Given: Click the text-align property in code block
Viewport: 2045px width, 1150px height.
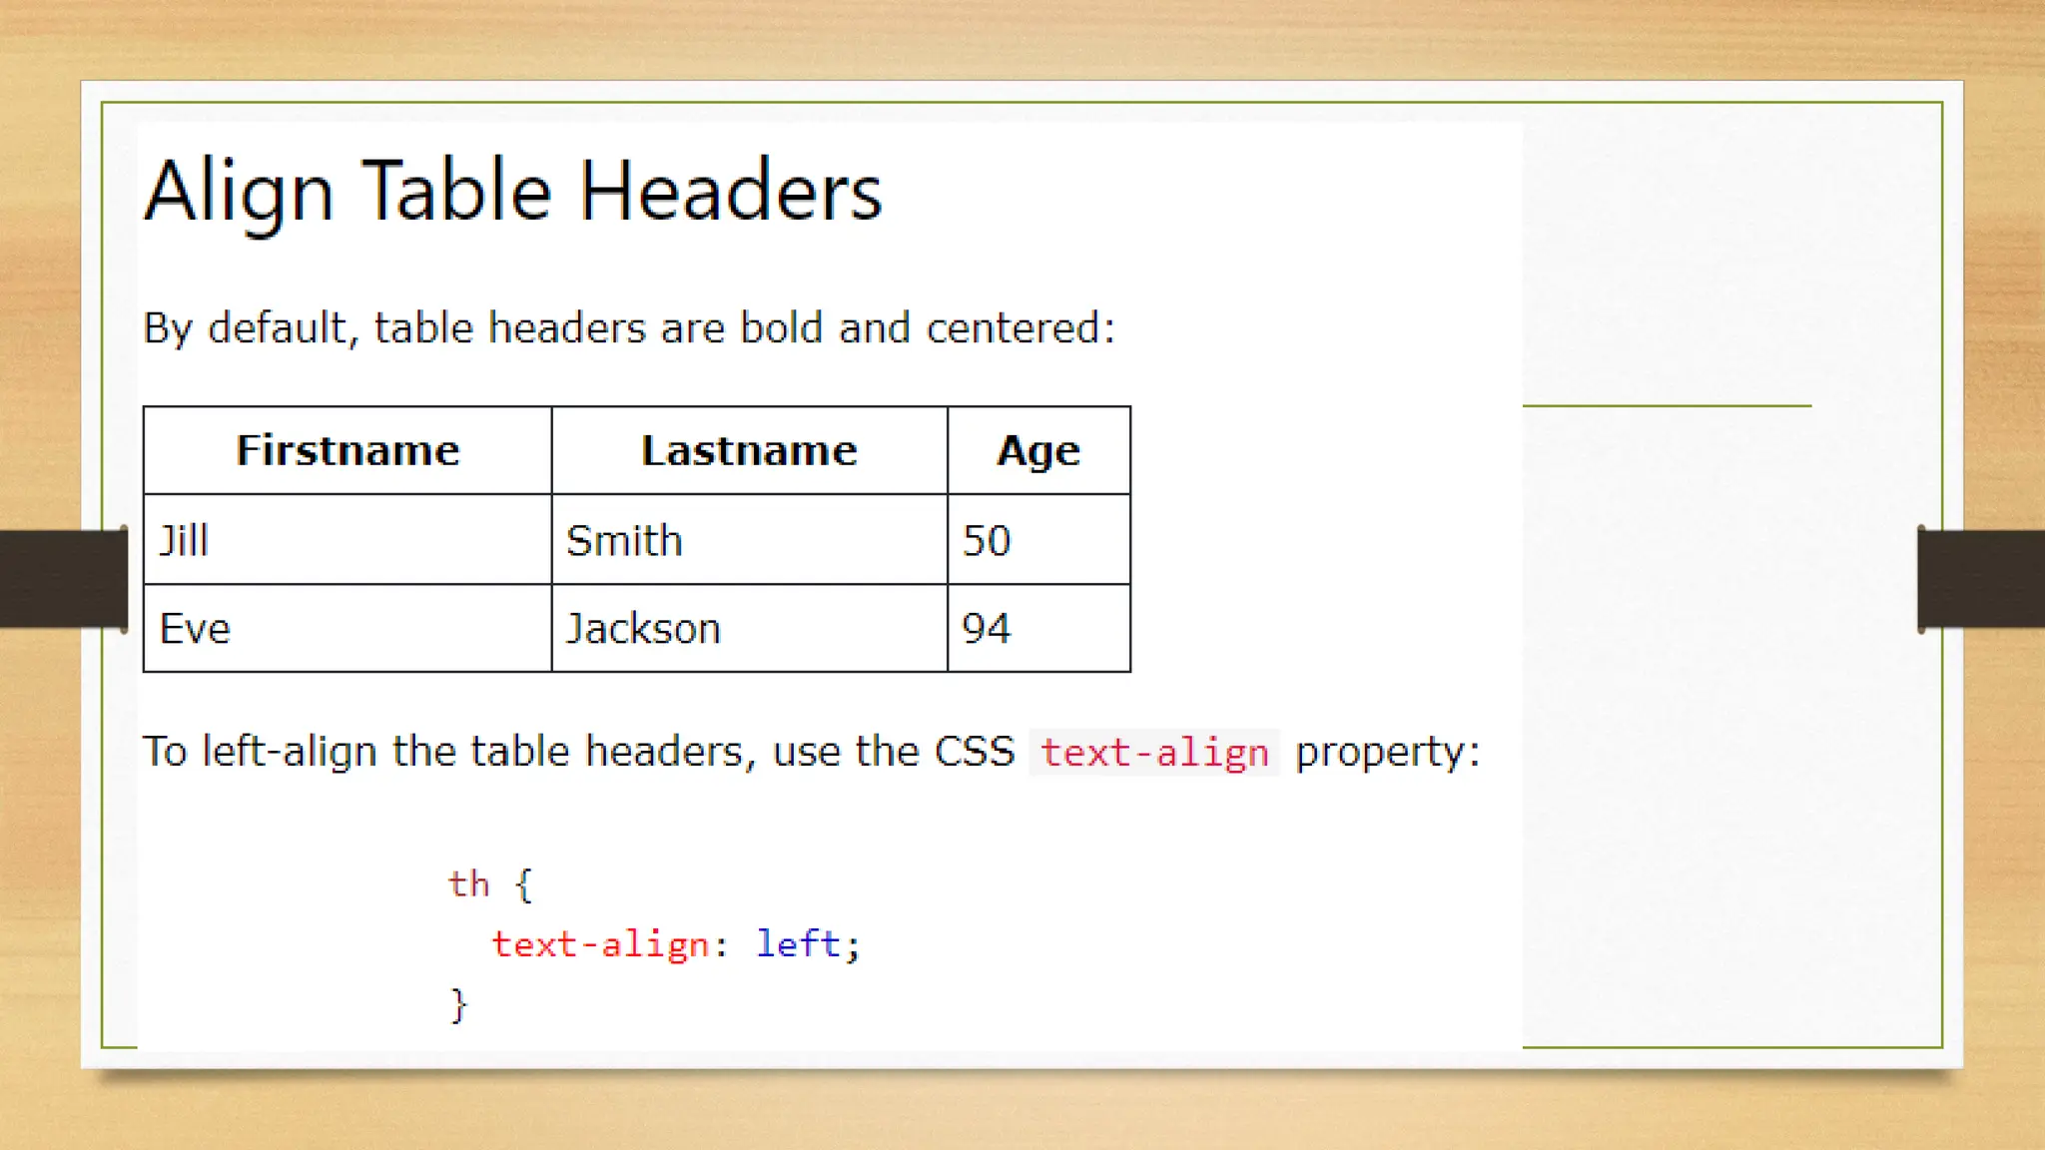Looking at the screenshot, I should click(599, 944).
